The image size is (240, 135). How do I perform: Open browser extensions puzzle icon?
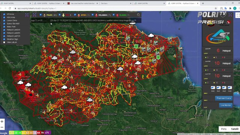[230, 8]
